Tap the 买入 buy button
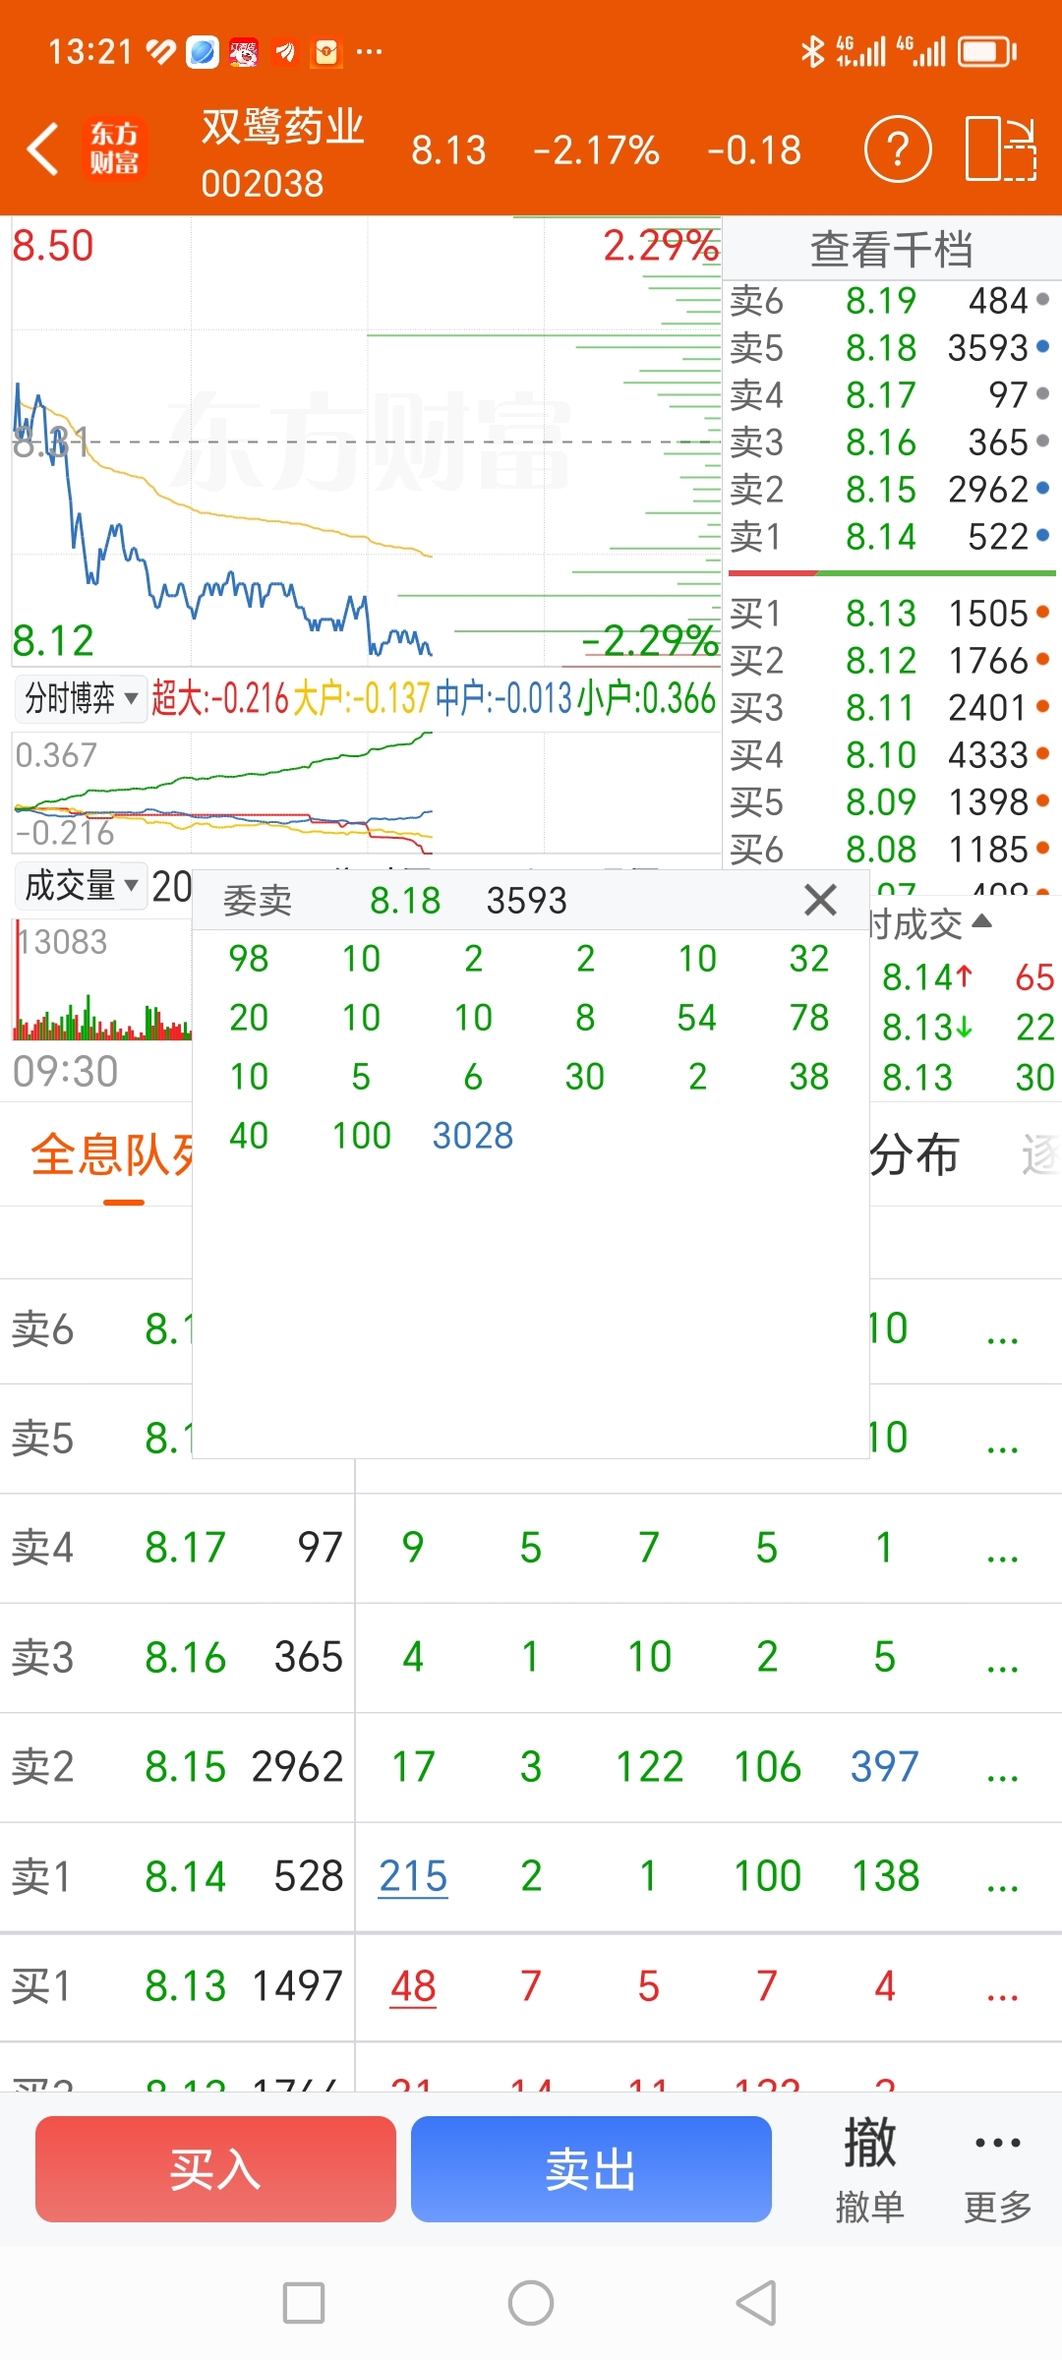Viewport: 1062px width, 2360px height. pyautogui.click(x=215, y=2168)
